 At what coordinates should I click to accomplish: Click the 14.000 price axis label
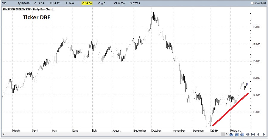256,95
